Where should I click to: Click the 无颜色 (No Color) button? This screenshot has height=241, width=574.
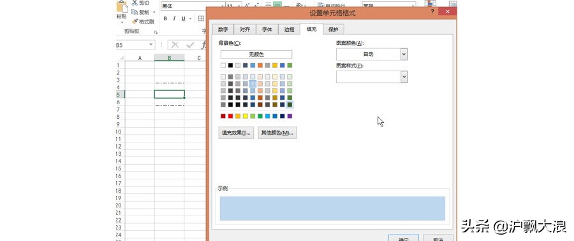tap(256, 55)
